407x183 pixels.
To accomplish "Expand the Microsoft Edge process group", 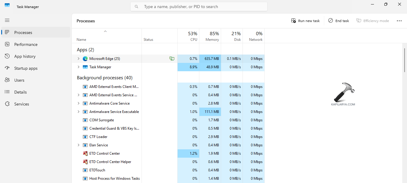I will click(x=79, y=59).
